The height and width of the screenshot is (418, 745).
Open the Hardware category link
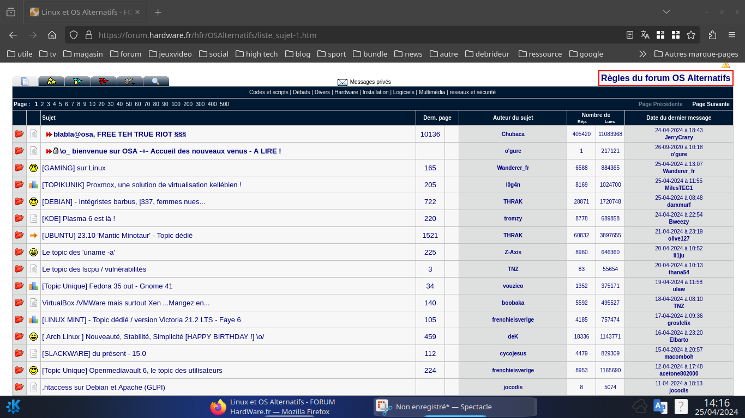346,93
